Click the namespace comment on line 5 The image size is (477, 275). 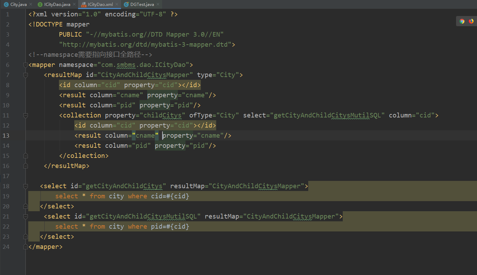click(90, 55)
